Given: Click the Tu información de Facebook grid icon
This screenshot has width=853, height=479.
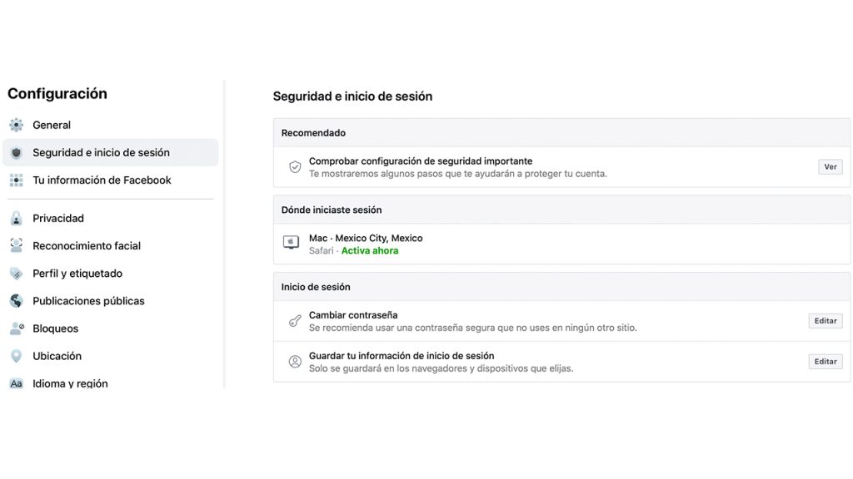Looking at the screenshot, I should pos(16,180).
